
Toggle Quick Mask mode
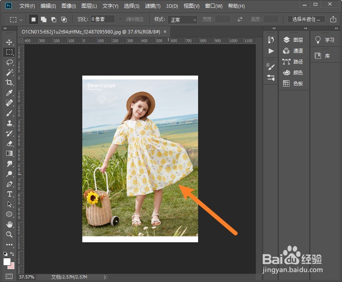(x=9, y=276)
